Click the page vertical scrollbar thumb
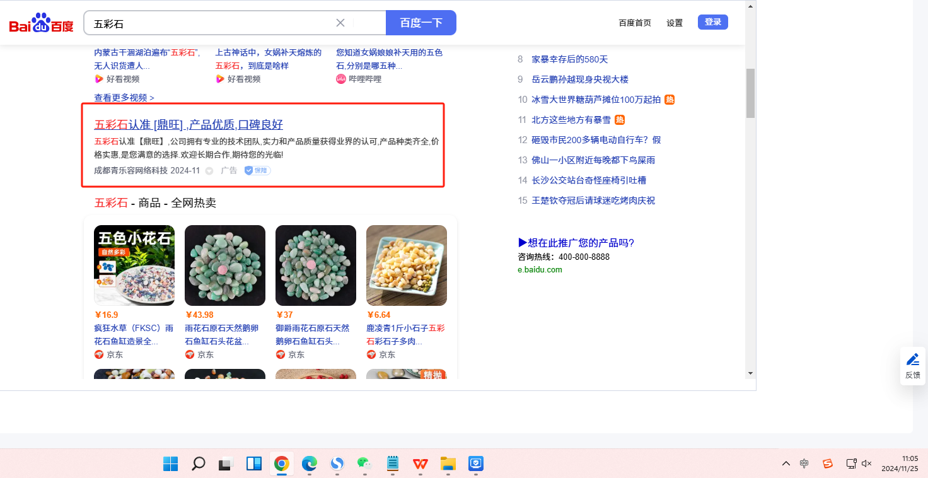928x478 pixels. coord(750,93)
